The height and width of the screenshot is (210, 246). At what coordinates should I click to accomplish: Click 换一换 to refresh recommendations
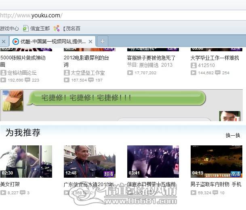(233, 135)
